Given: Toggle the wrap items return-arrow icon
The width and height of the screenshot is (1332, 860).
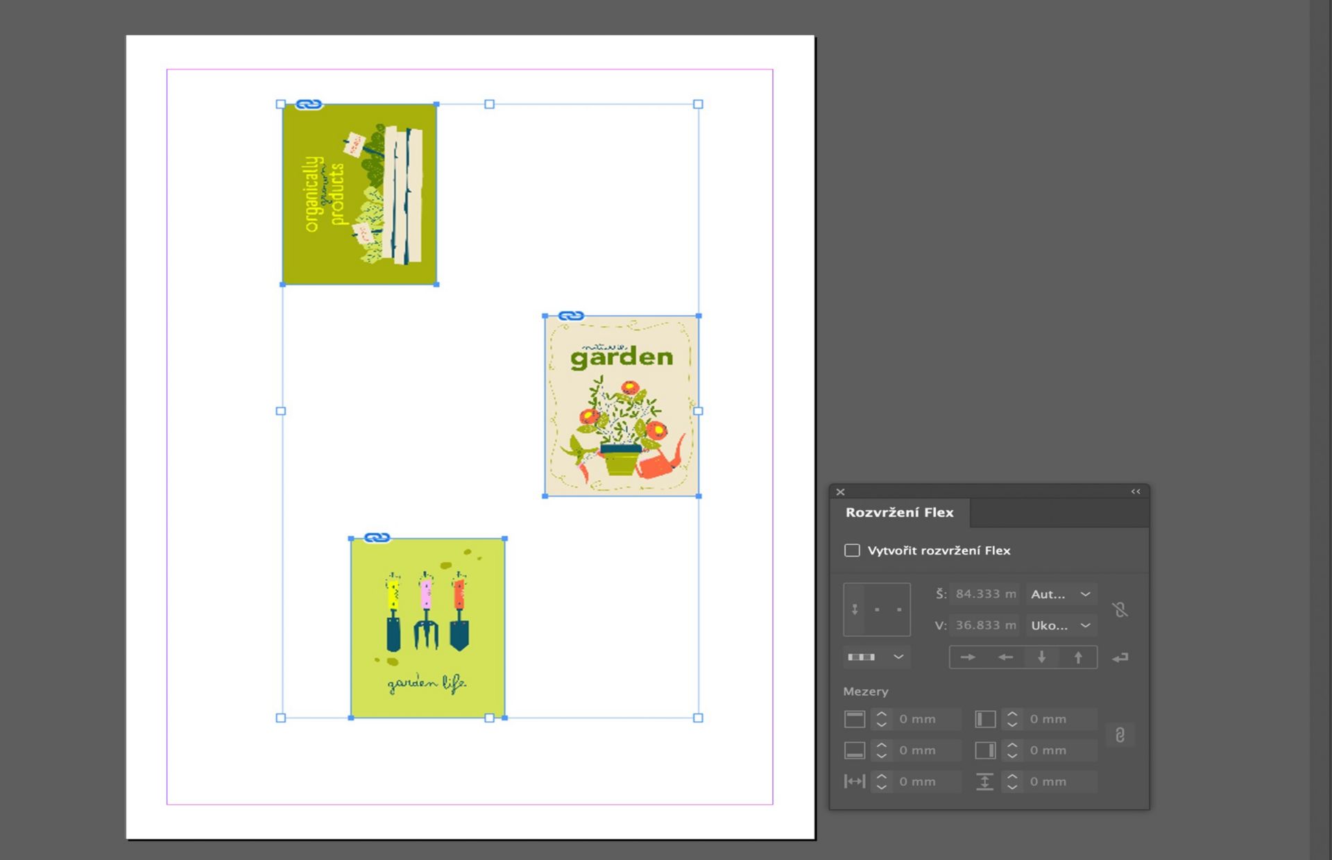Looking at the screenshot, I should coord(1120,657).
